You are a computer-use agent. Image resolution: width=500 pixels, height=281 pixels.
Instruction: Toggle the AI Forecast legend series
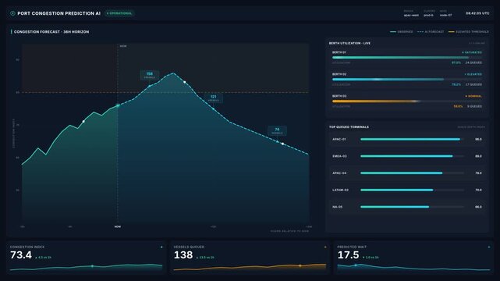[430, 32]
